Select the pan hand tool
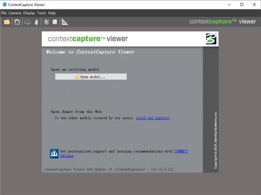The width and height of the screenshot is (261, 195). coord(36,22)
